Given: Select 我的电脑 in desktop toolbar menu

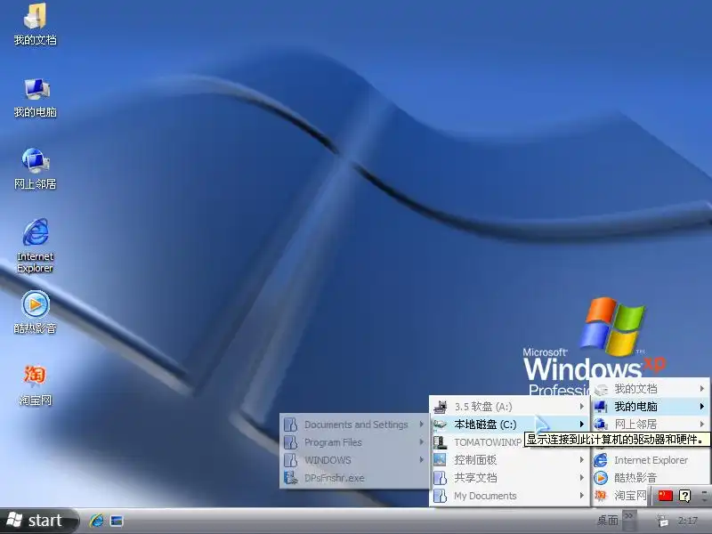Looking at the screenshot, I should point(651,407).
